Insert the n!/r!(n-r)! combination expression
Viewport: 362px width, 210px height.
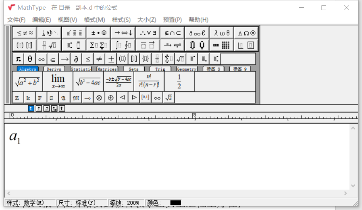pyautogui.click(x=149, y=81)
